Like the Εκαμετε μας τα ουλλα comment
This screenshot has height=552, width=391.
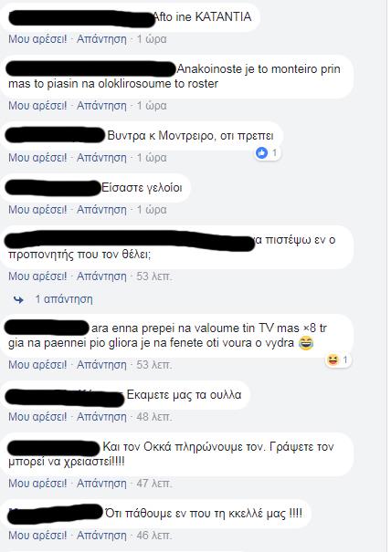point(37,416)
